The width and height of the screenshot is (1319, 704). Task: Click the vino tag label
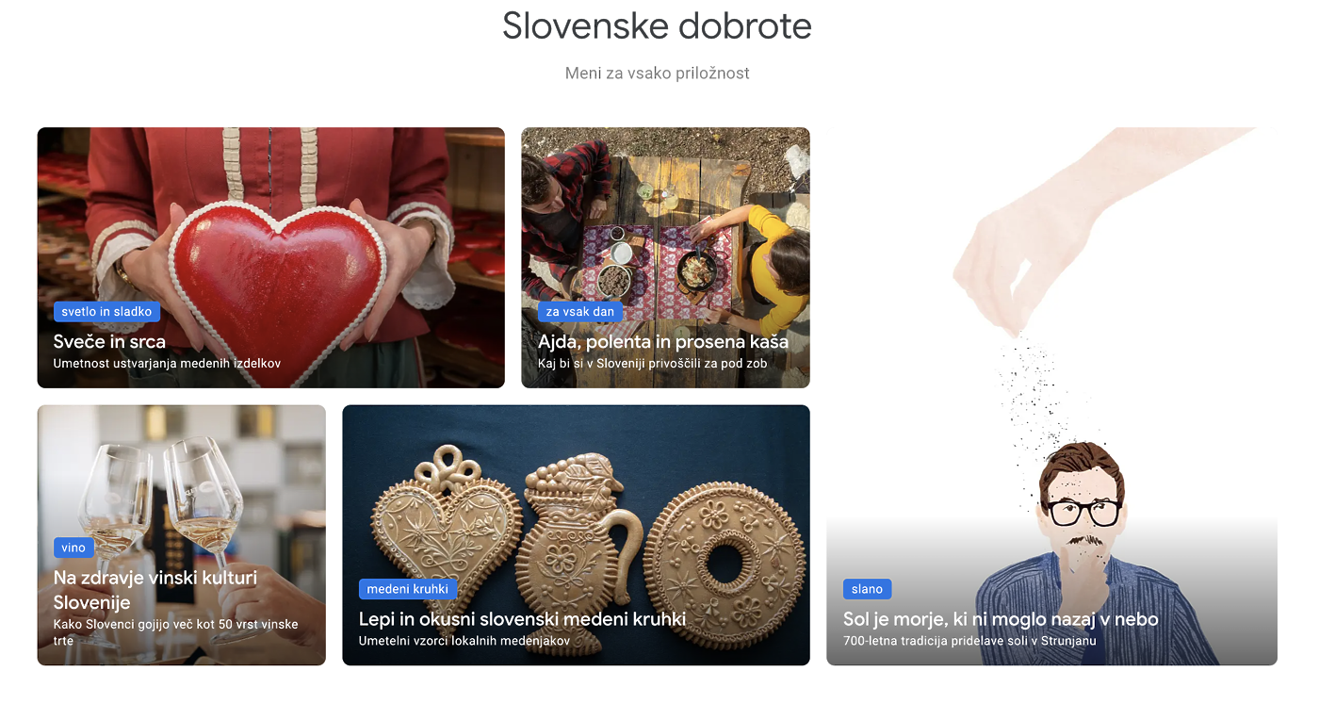(73, 548)
